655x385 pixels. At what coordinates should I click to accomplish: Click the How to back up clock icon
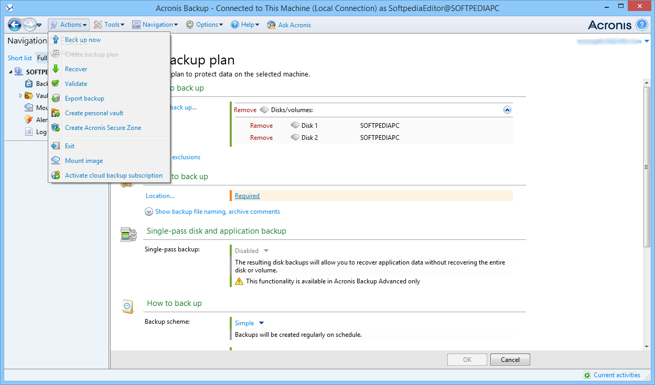click(x=127, y=306)
